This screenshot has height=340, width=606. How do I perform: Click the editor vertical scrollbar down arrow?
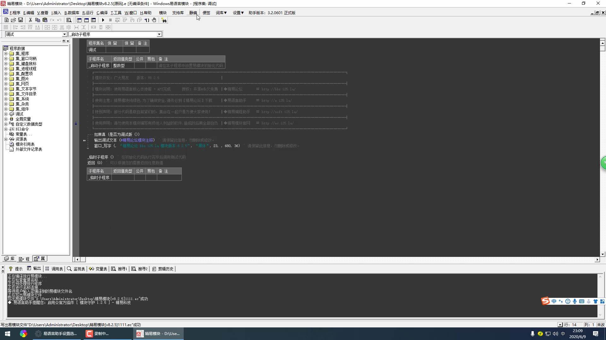tap(603, 254)
